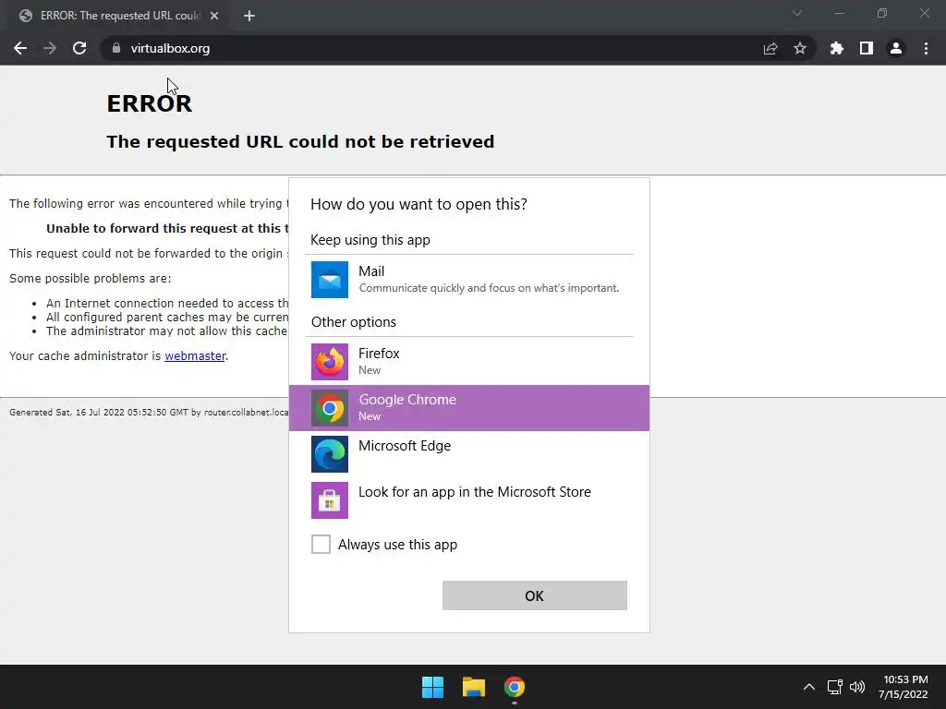946x709 pixels.
Task: Click the 'Other options' heading
Action: pyautogui.click(x=354, y=322)
